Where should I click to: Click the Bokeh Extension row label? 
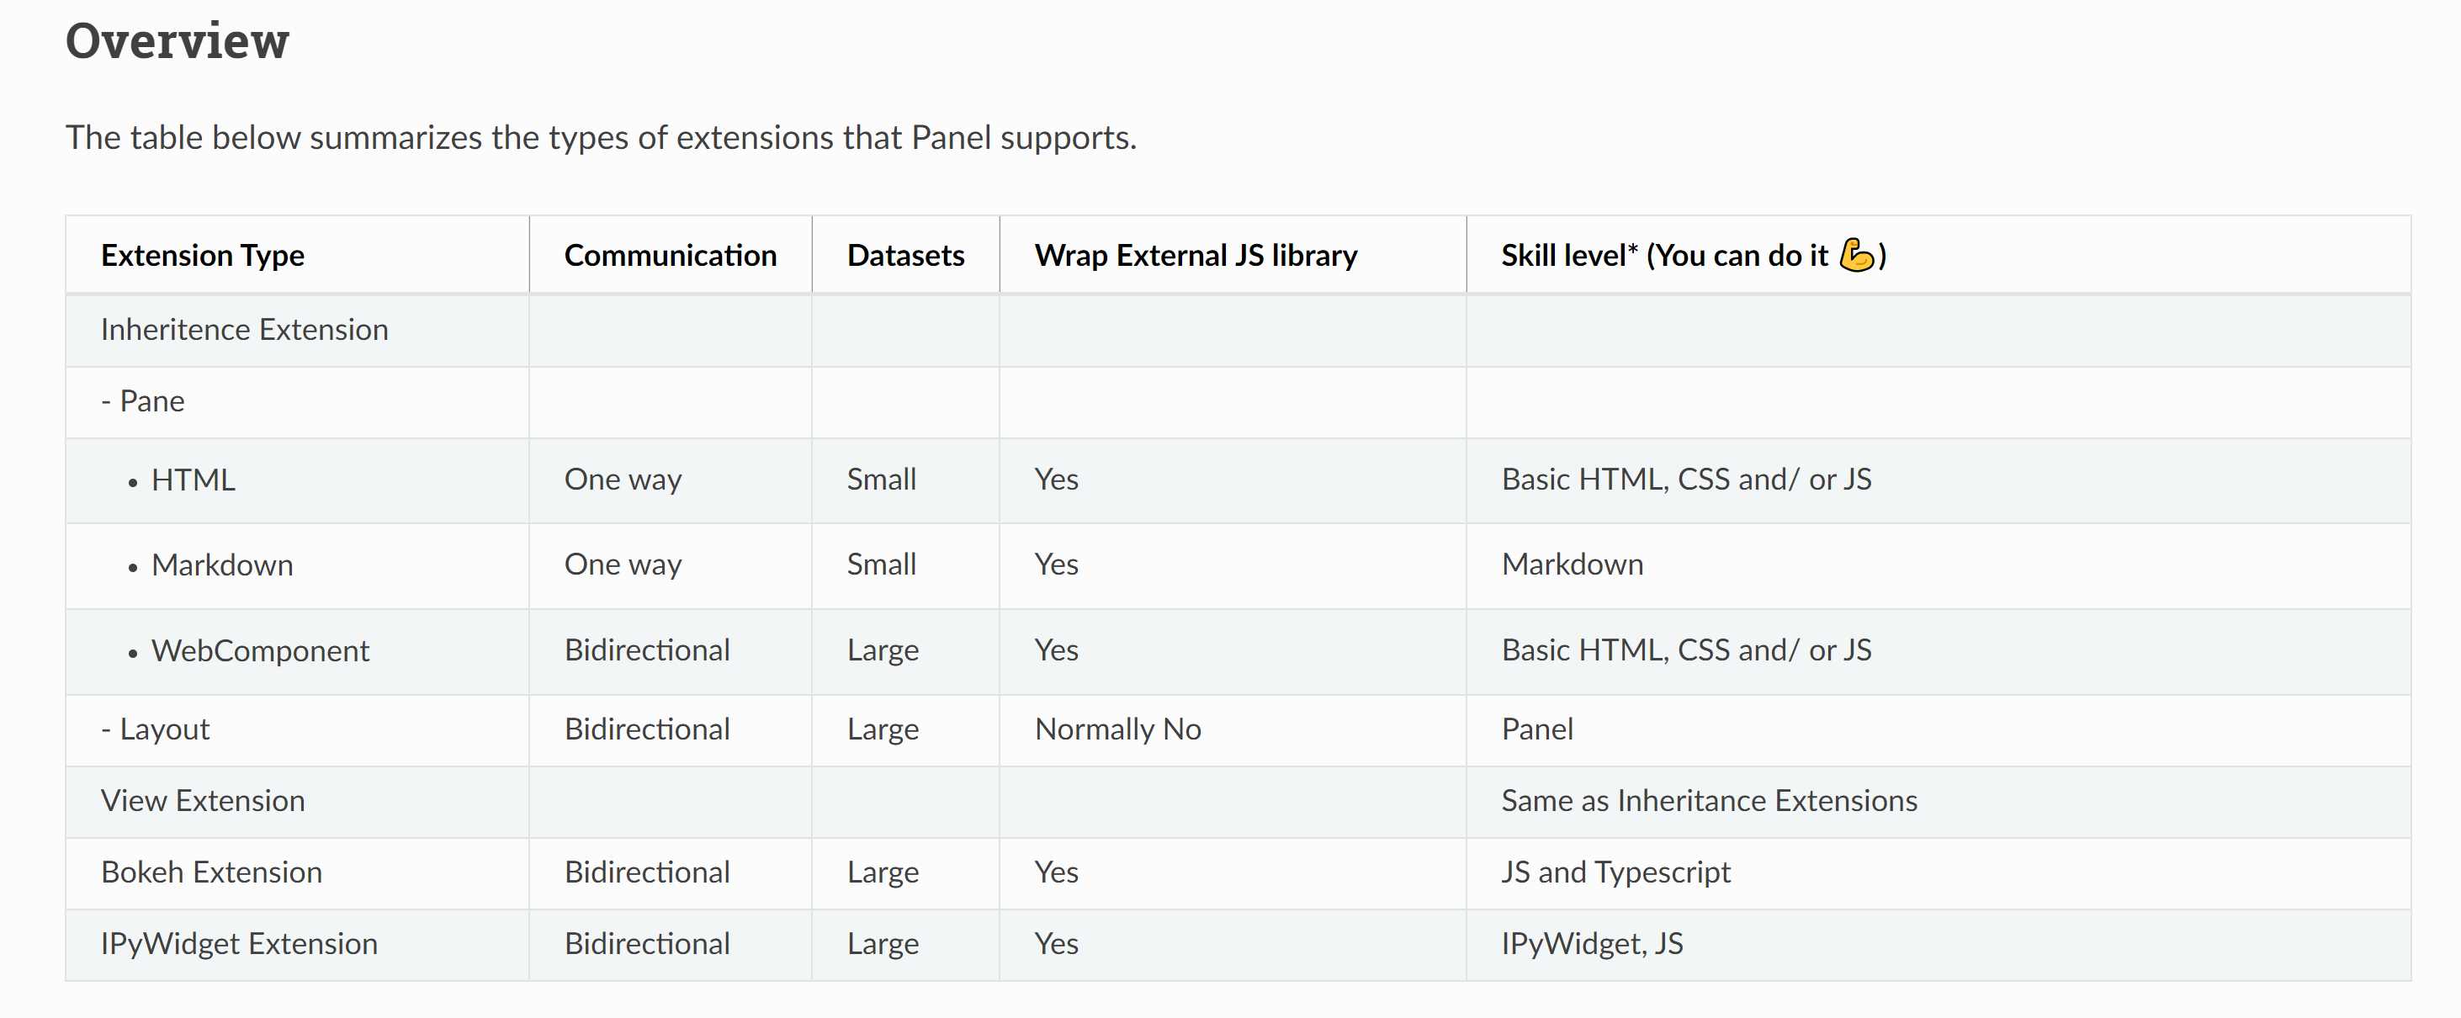click(211, 872)
